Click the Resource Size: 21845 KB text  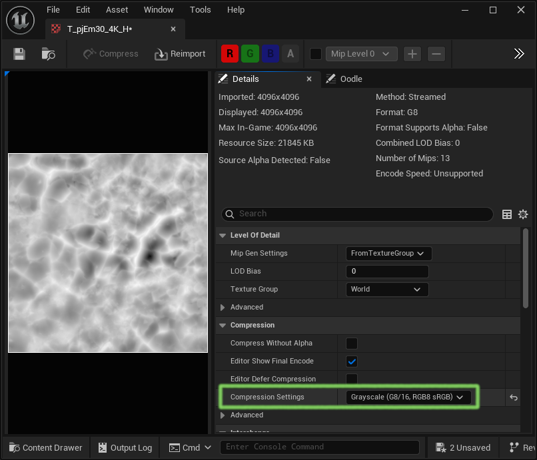[266, 143]
